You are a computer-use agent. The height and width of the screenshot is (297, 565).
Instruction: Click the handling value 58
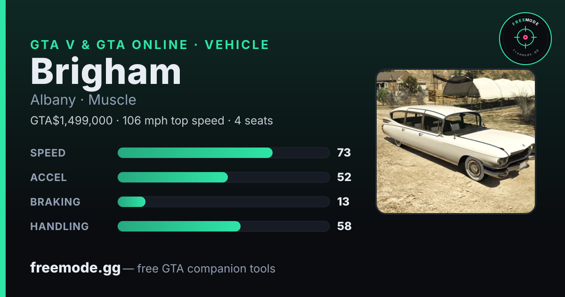tap(344, 226)
